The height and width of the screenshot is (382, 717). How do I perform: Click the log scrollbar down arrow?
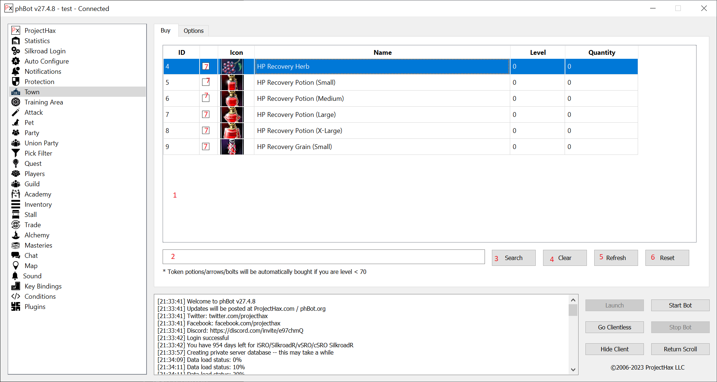point(573,370)
